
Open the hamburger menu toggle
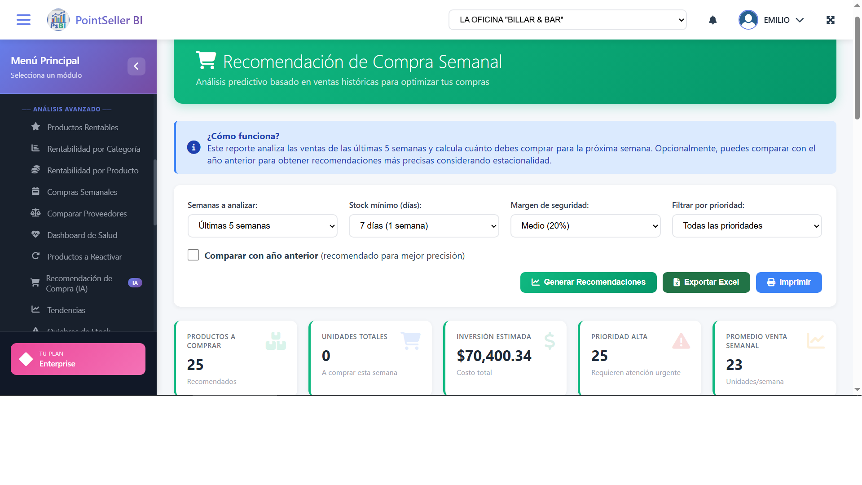pyautogui.click(x=23, y=20)
